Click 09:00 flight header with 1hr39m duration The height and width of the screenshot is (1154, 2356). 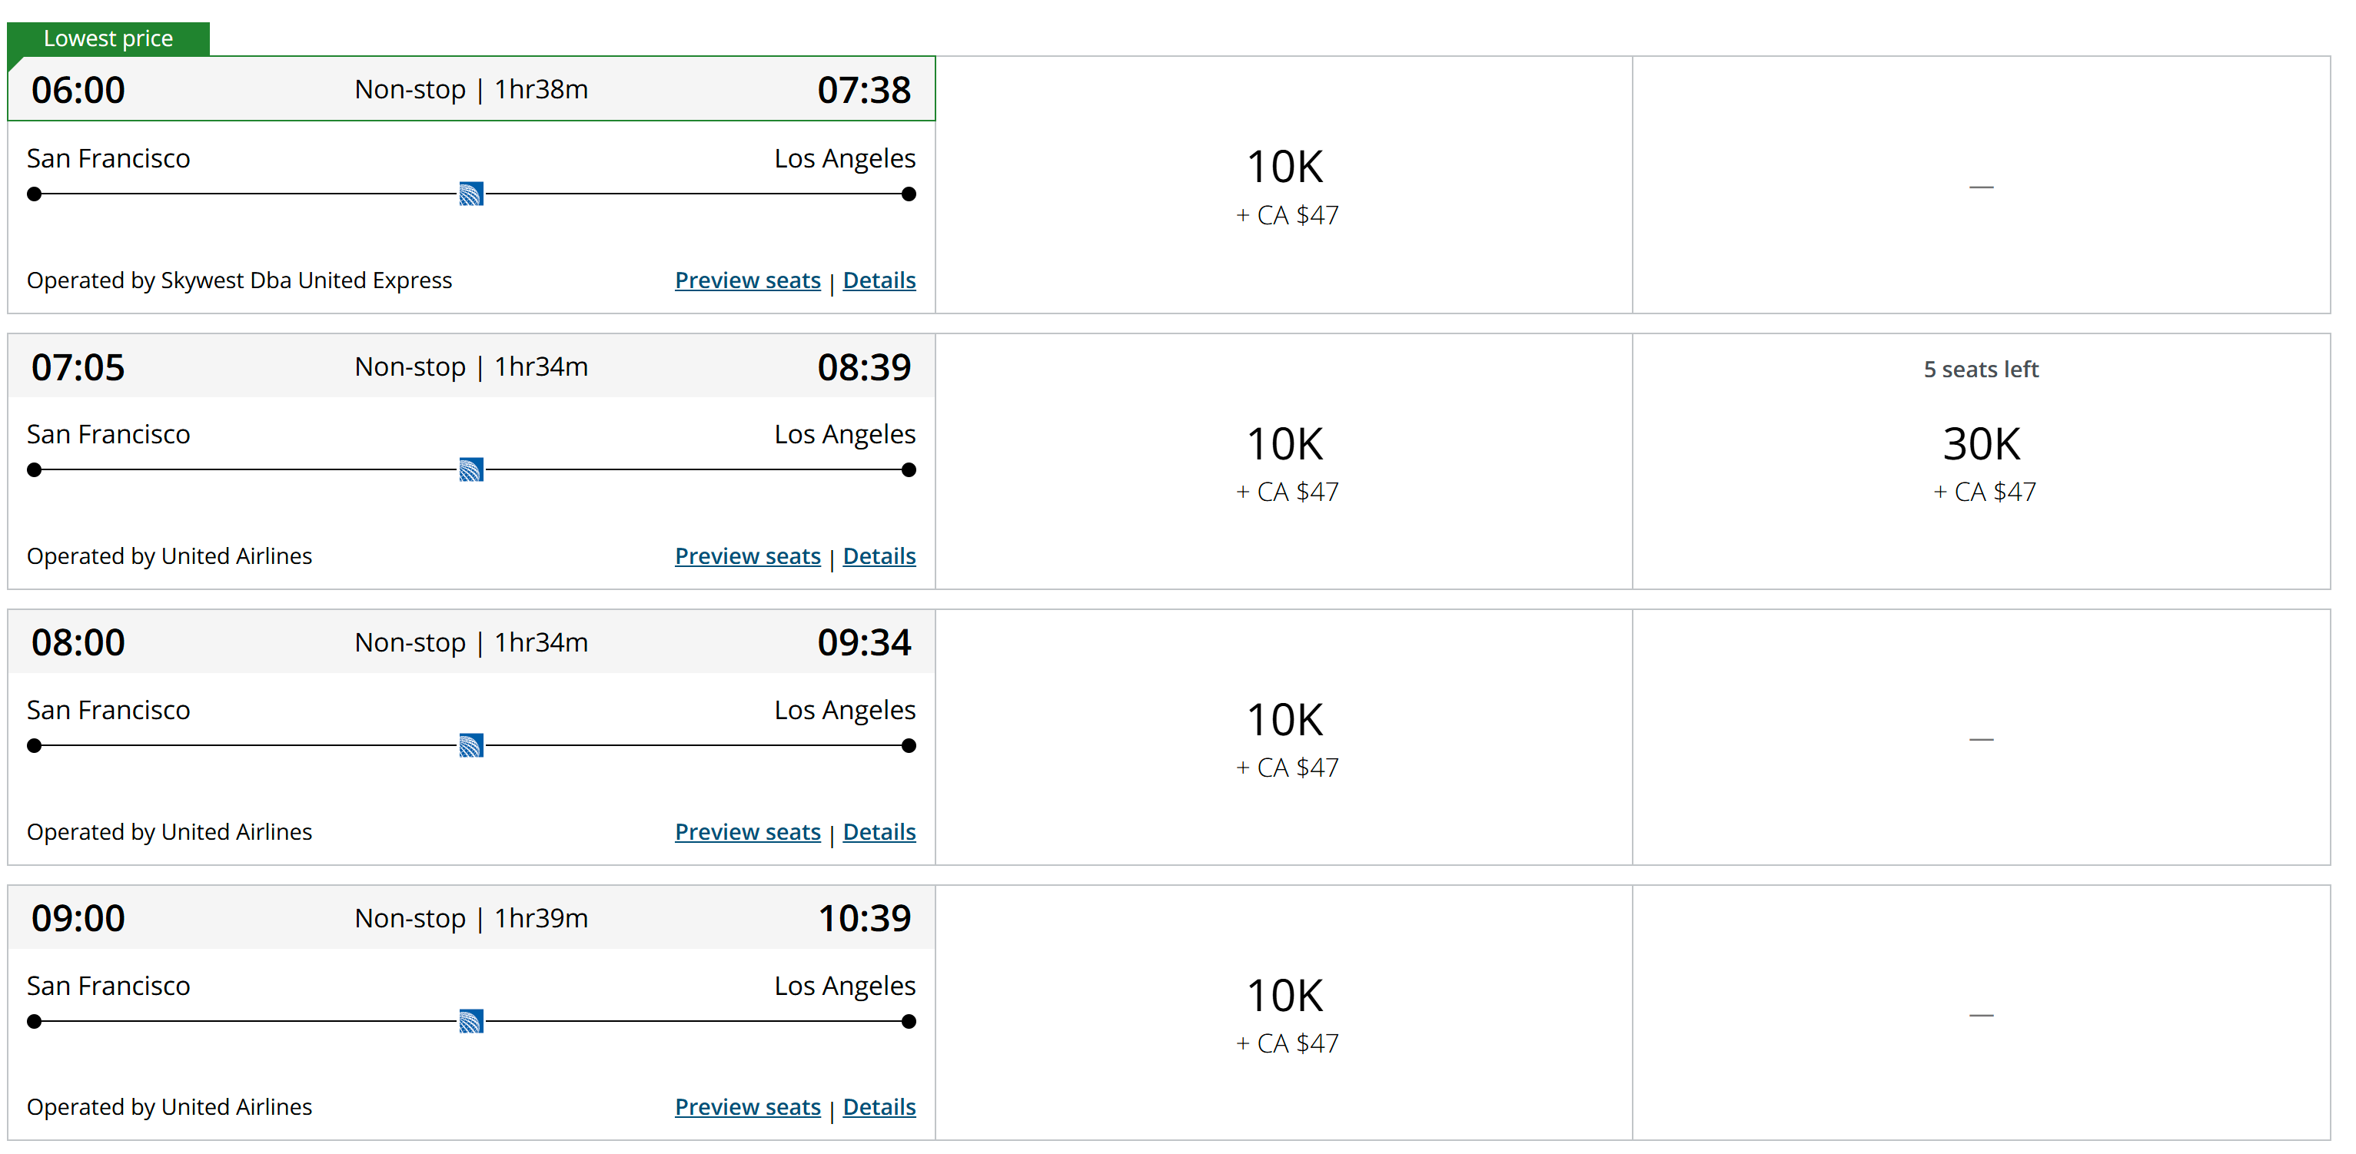coord(471,917)
